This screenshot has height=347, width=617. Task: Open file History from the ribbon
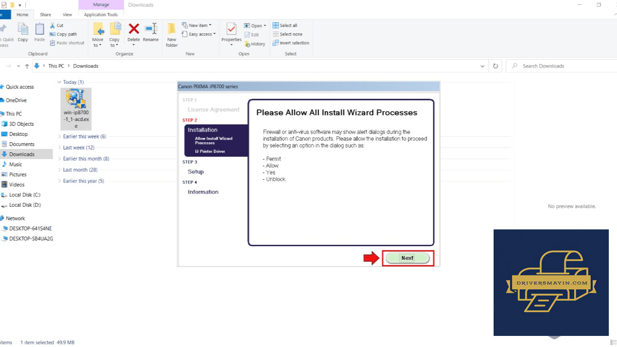tap(255, 44)
